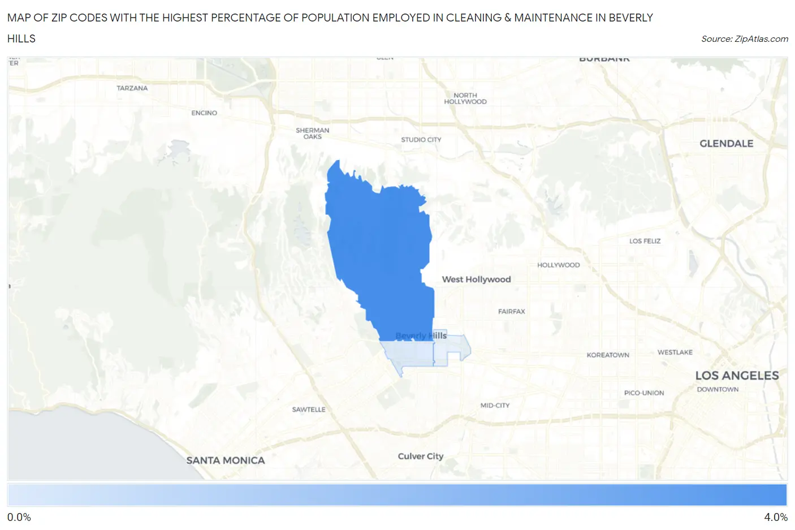Click the GLENDALE map label
795x530 pixels.
click(726, 144)
